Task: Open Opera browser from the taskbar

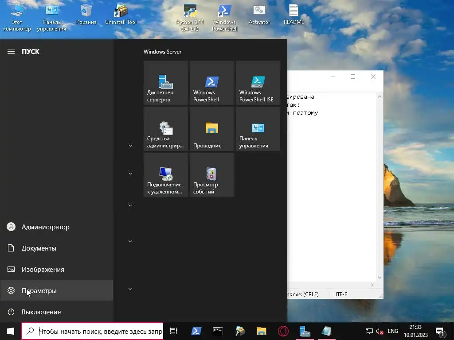Action: (283, 331)
